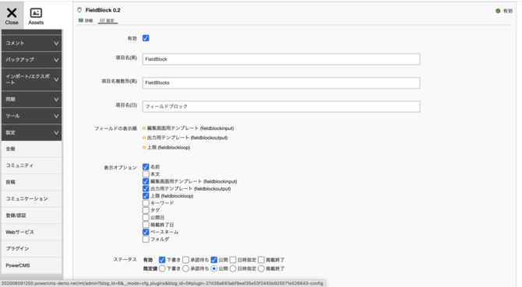
Task: Open the Assets panel icon
Action: tap(36, 13)
